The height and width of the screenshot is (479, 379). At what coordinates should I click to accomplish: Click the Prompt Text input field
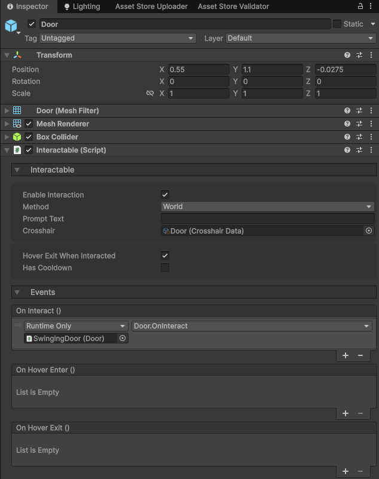[268, 219]
